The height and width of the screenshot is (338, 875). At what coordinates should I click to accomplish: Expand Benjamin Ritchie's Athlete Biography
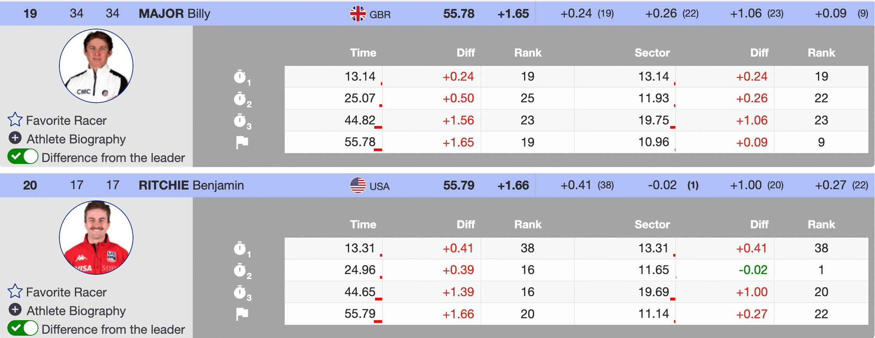click(15, 310)
